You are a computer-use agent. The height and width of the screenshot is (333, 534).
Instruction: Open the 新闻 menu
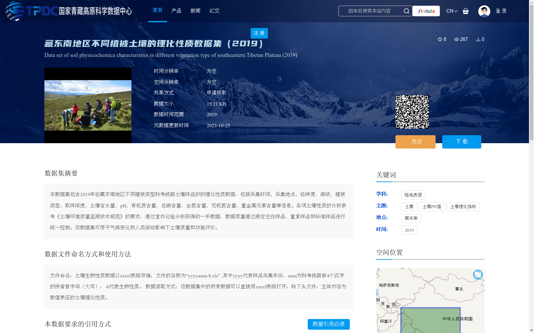pos(195,11)
